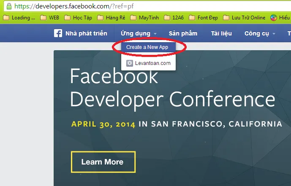Viewport: 291px width, 186px height.
Task: Open the Học Tập bookmark folder
Action: click(78, 18)
